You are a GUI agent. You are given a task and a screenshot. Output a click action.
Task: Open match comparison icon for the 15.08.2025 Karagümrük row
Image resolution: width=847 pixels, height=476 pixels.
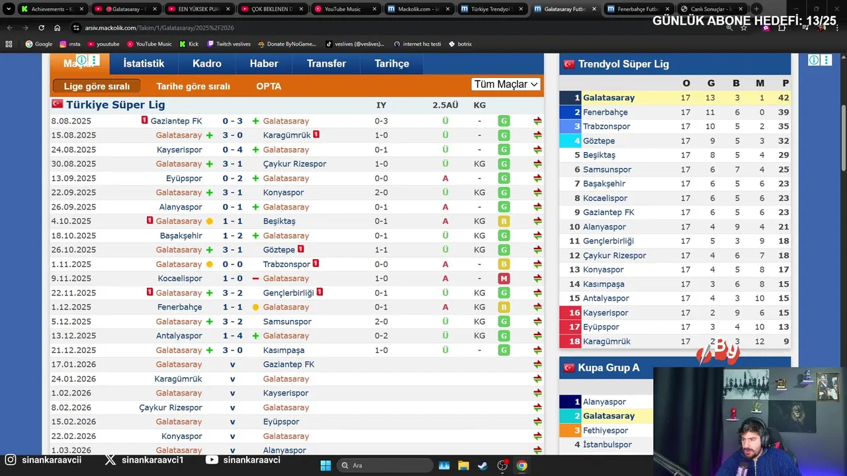[537, 136]
